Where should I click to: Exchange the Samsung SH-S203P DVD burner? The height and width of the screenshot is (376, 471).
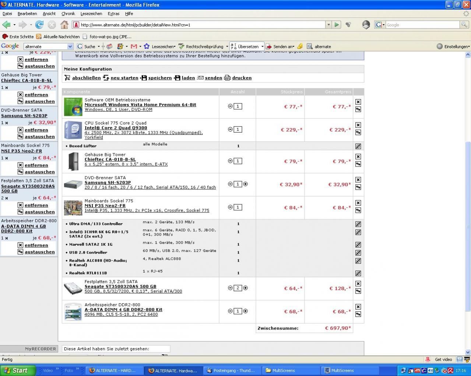(358, 187)
